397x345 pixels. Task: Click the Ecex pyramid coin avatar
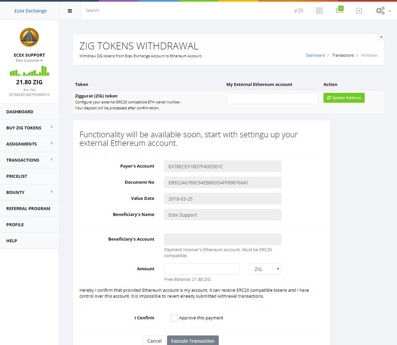tap(29, 37)
